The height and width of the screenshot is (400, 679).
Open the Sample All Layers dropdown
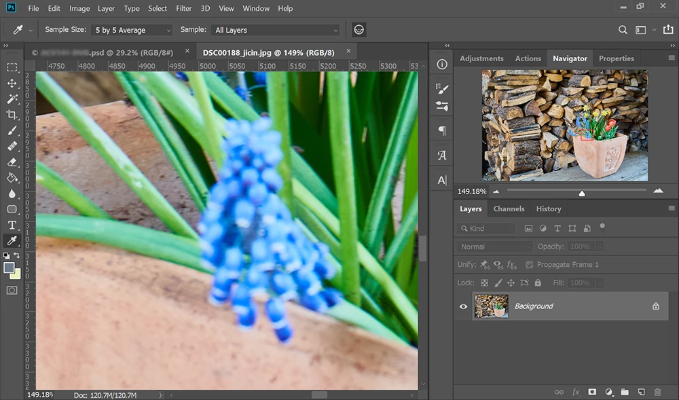point(276,30)
